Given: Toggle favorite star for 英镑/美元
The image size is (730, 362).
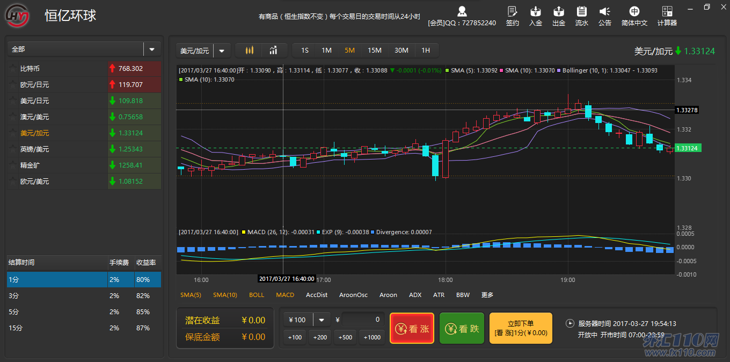Looking at the screenshot, I should (13, 149).
